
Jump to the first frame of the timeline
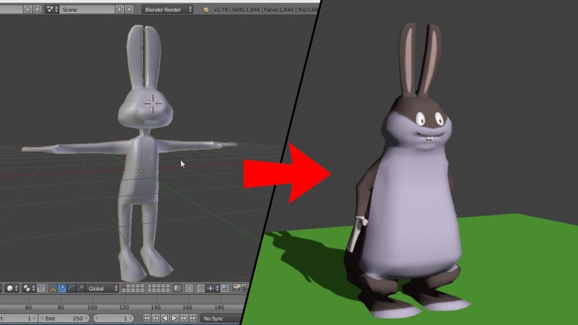click(146, 318)
